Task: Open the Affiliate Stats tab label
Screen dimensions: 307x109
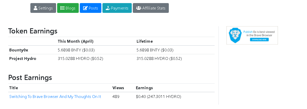Action: tap(154, 8)
